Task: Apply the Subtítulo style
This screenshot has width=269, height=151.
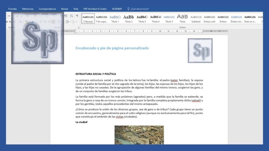Action: click(x=196, y=19)
